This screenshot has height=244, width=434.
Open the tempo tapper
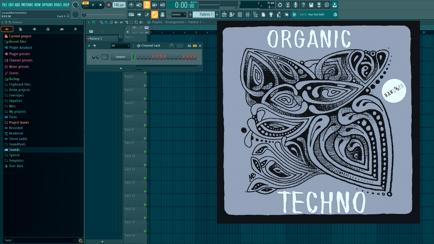[279, 14]
